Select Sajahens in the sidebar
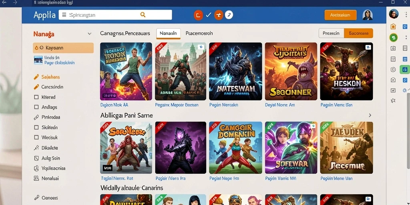The image size is (410, 205). tap(50, 77)
